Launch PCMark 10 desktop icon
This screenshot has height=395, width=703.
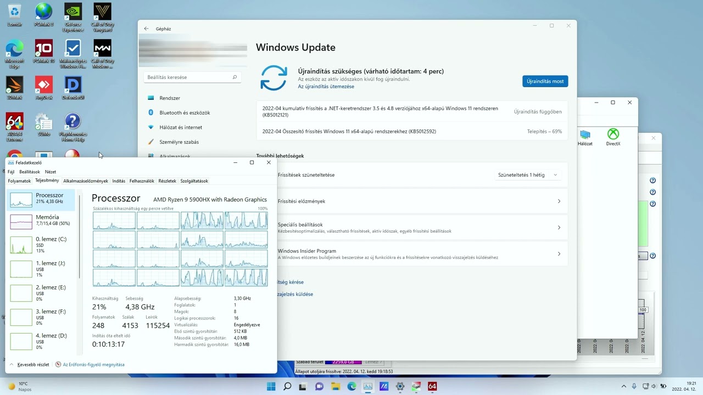(x=44, y=52)
